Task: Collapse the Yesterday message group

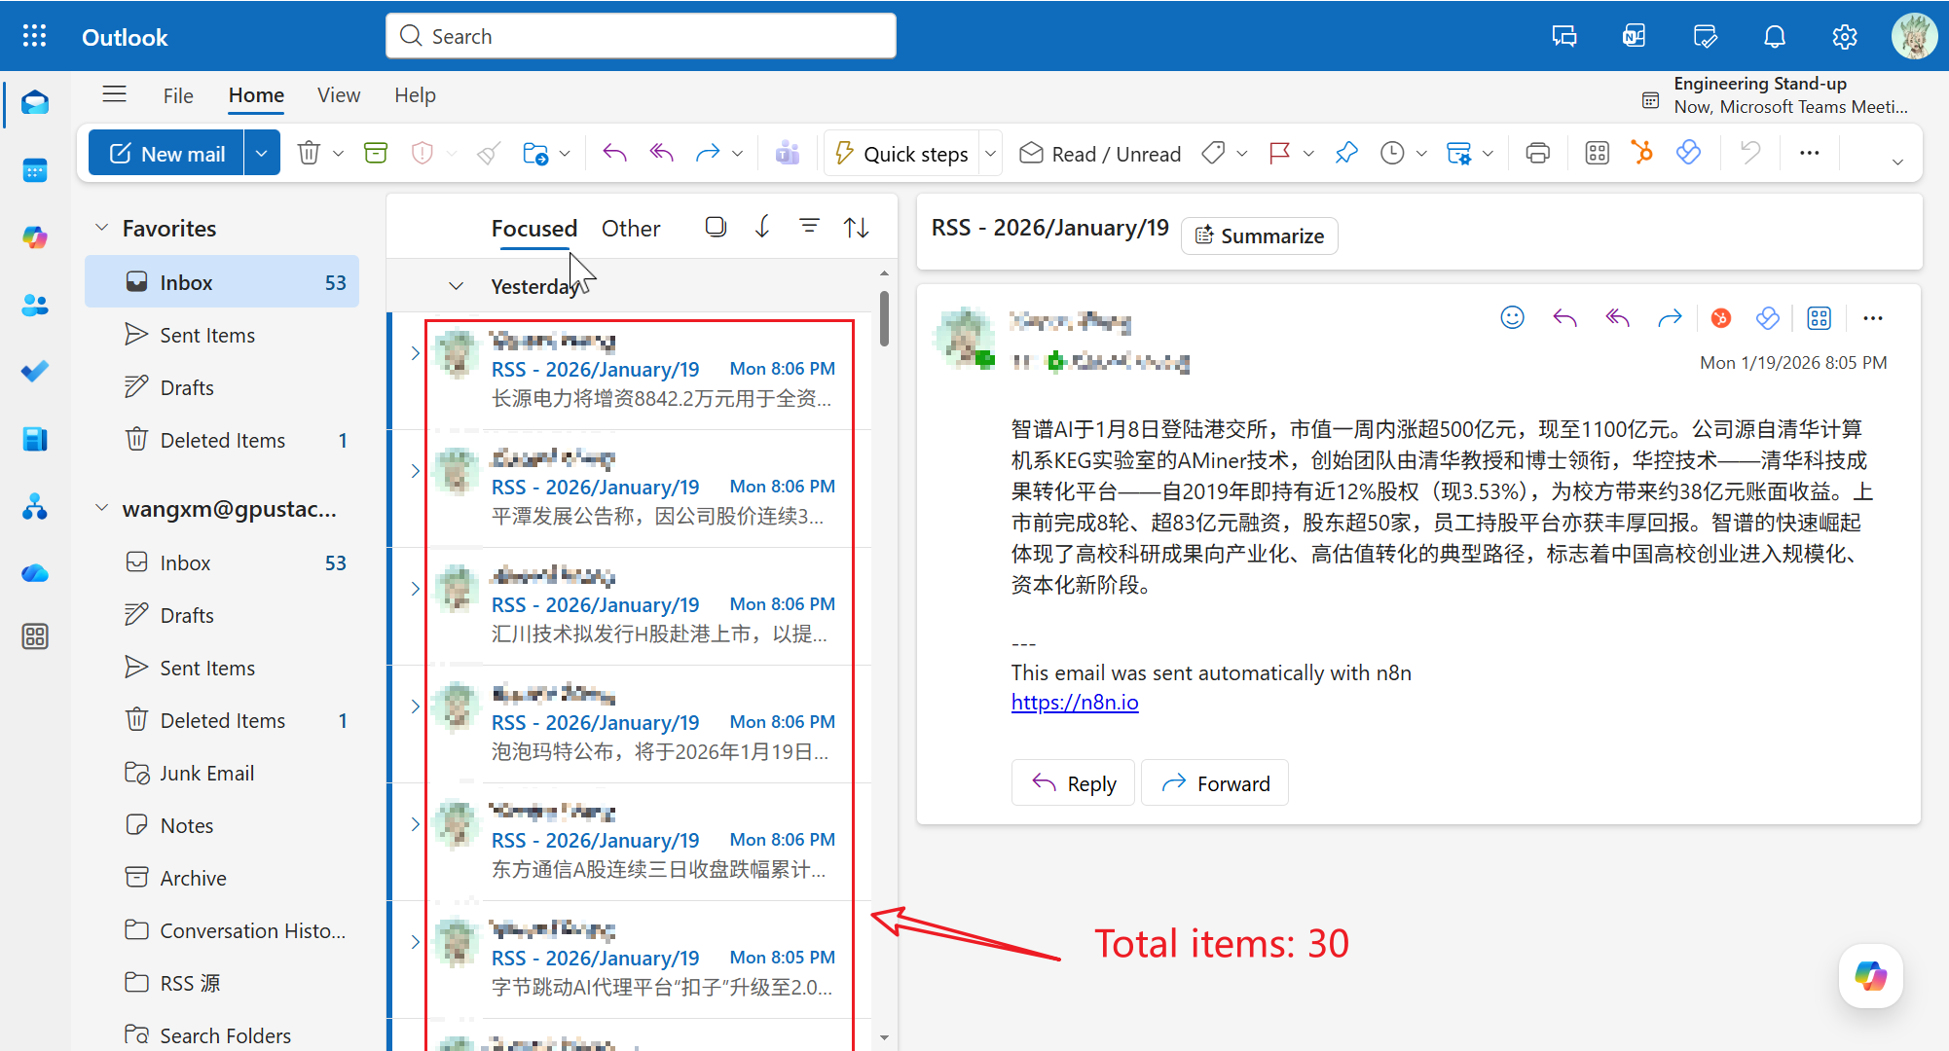Action: click(x=456, y=286)
